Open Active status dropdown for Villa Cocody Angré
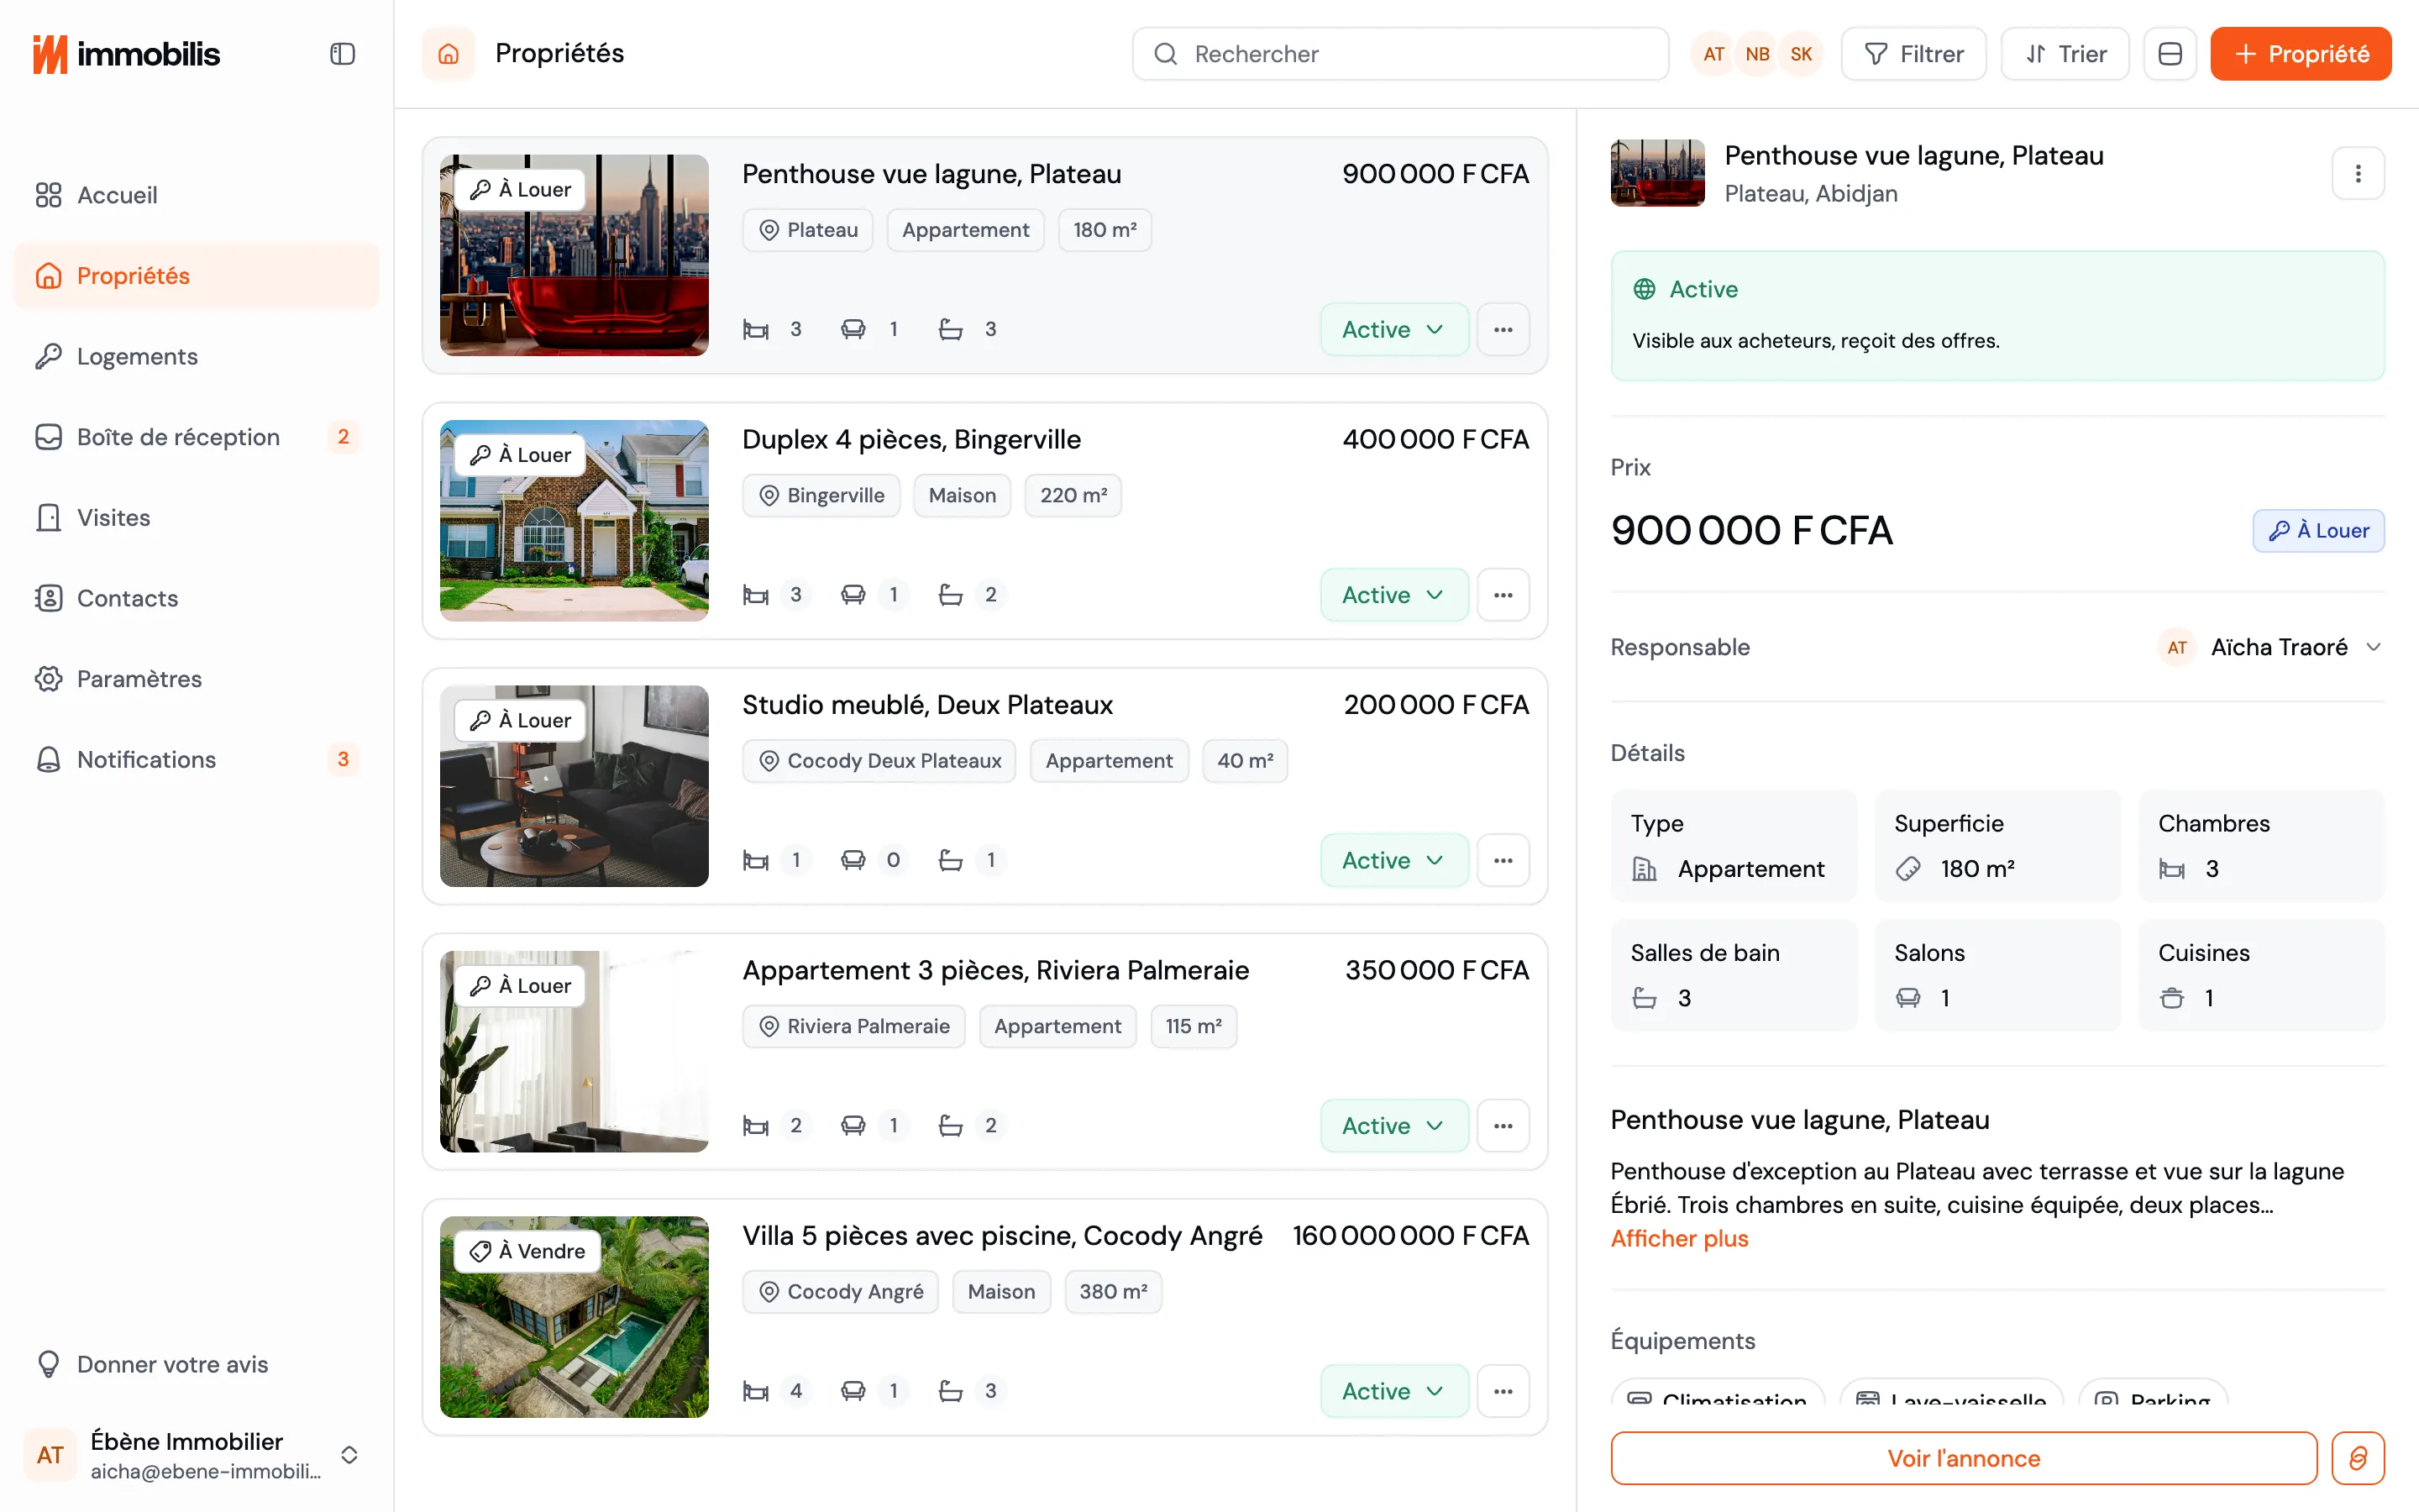The width and height of the screenshot is (2419, 1512). 1393,1391
